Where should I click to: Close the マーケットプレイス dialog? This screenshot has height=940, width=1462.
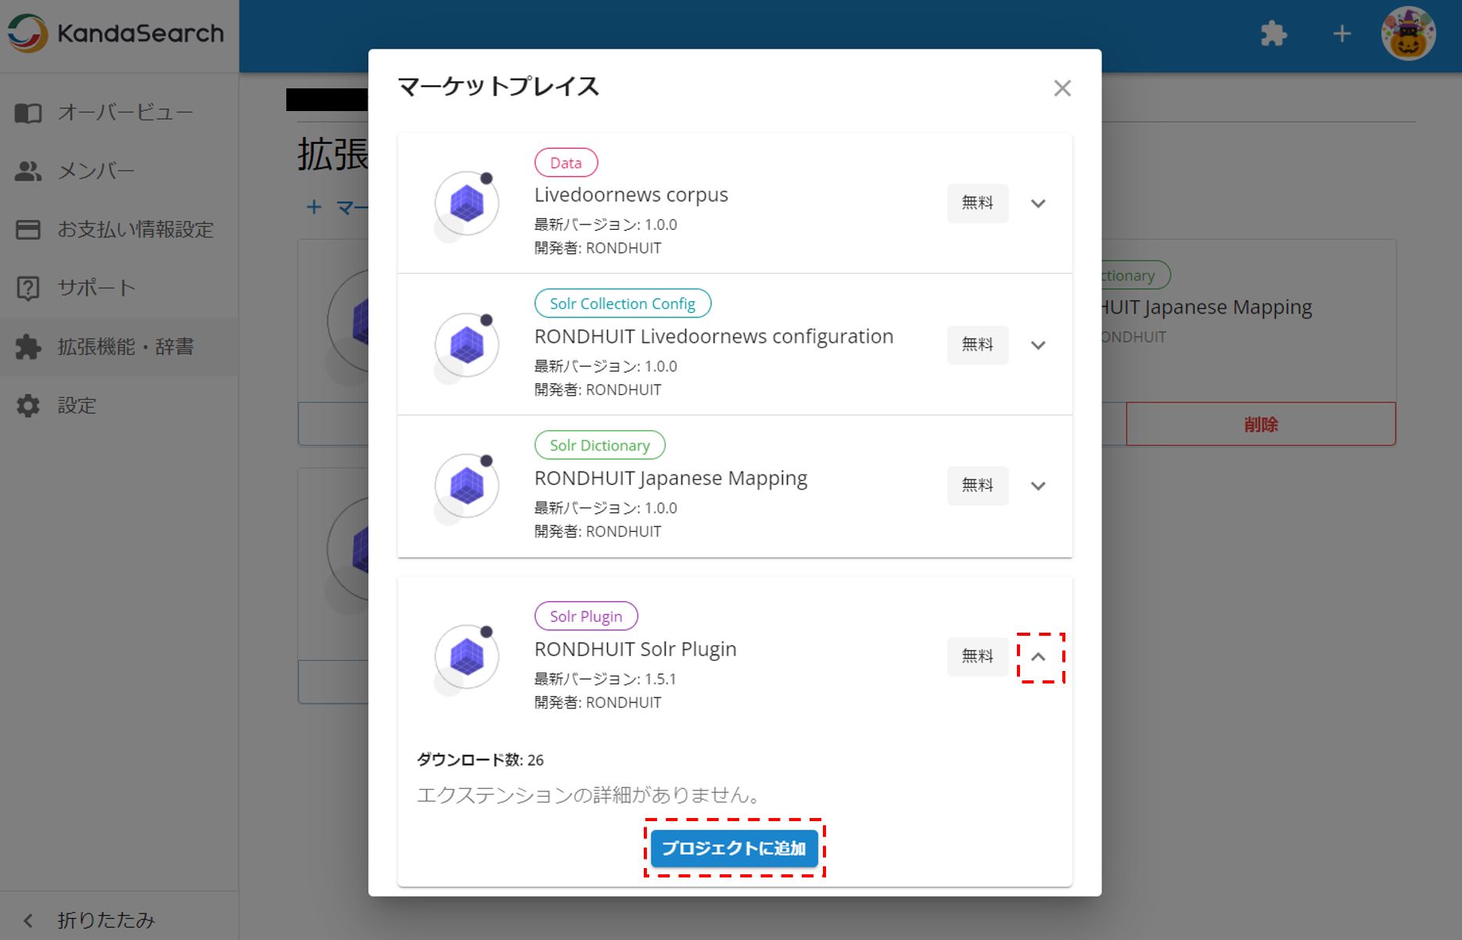tap(1062, 88)
